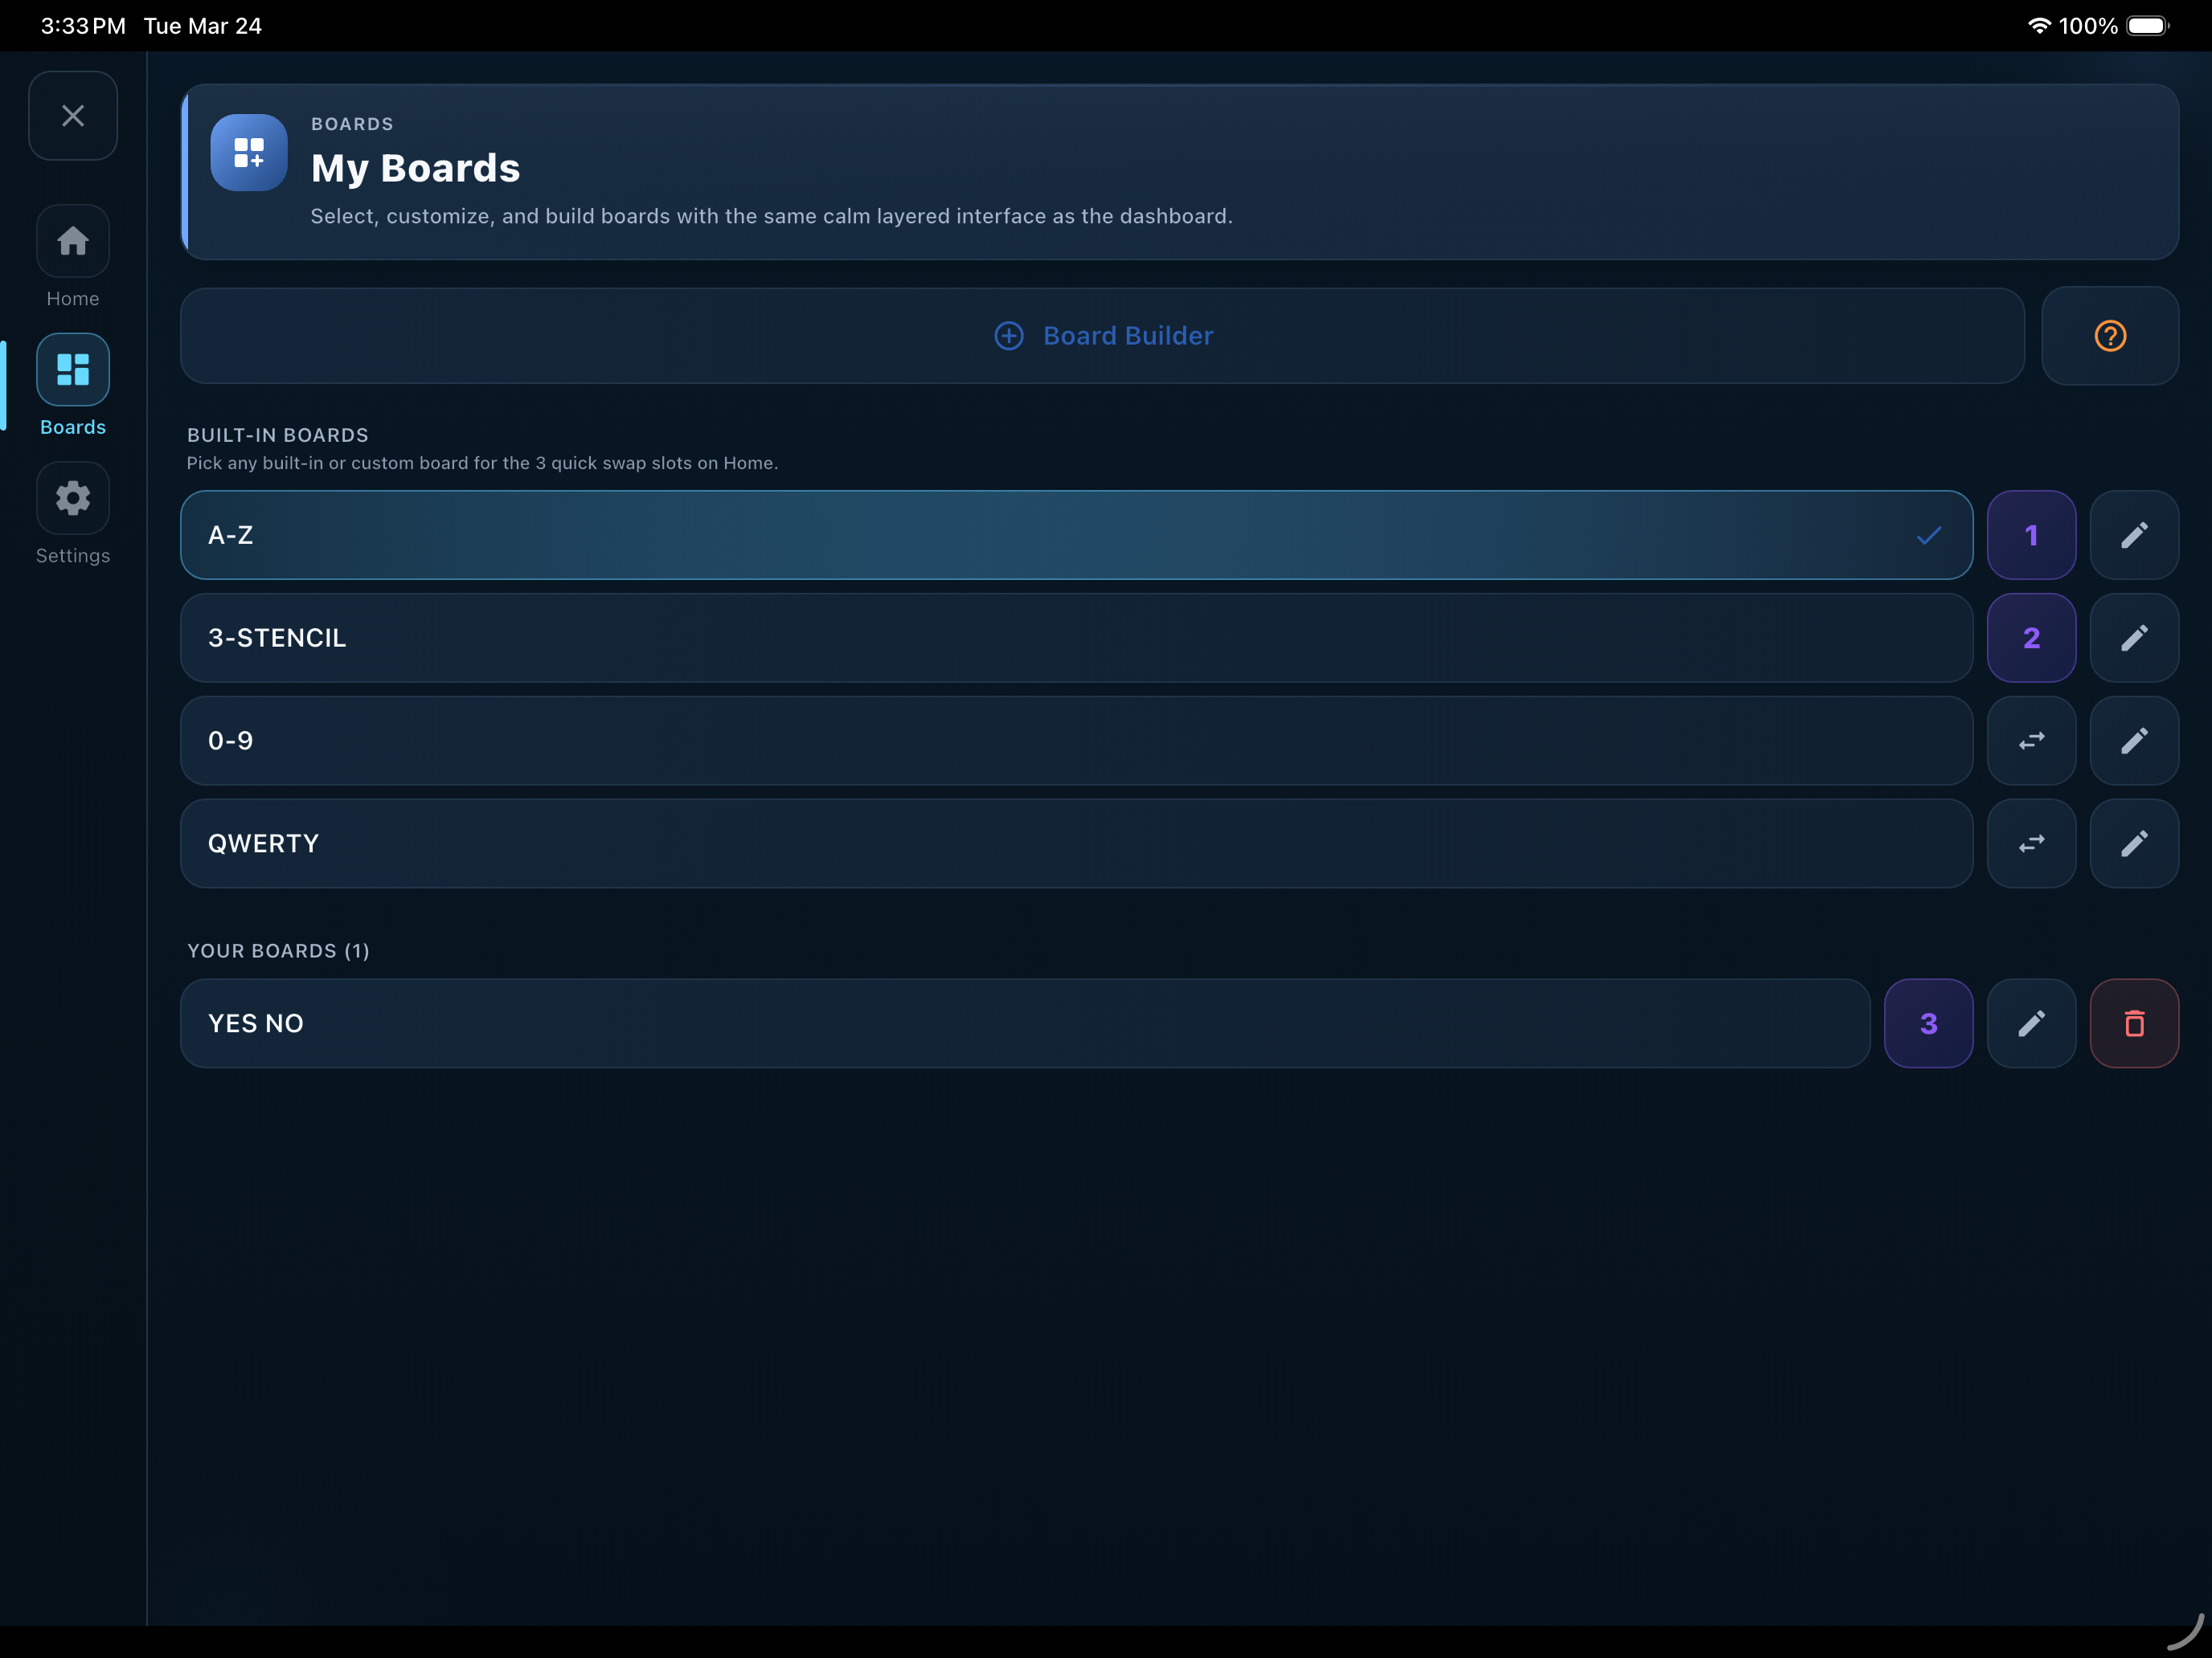This screenshot has width=2212, height=1658.
Task: Open the Board Builder
Action: [1102, 336]
